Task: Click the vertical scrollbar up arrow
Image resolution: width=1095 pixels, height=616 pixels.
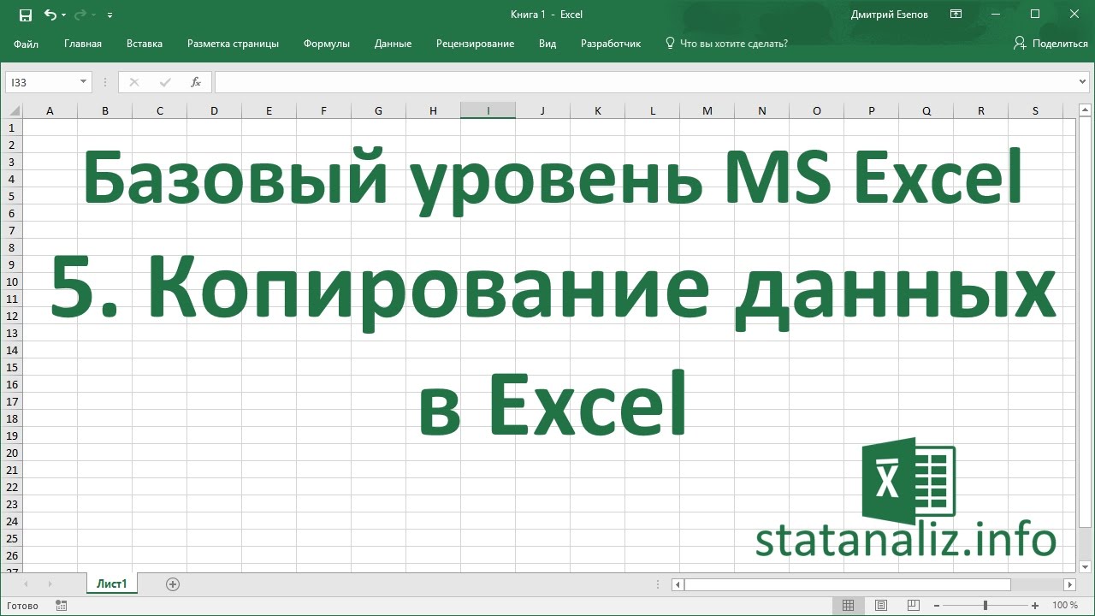Action: [x=1085, y=110]
